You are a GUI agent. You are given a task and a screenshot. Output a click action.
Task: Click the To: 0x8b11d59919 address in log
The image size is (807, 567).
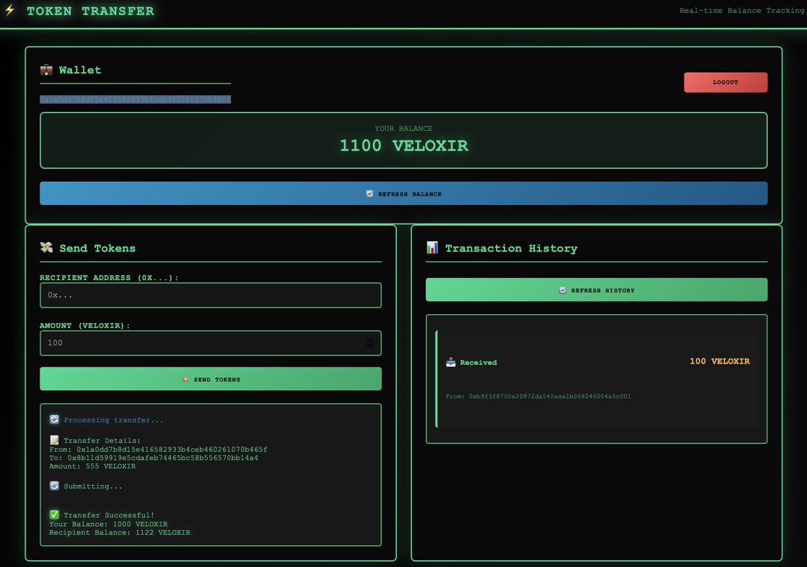pos(154,457)
